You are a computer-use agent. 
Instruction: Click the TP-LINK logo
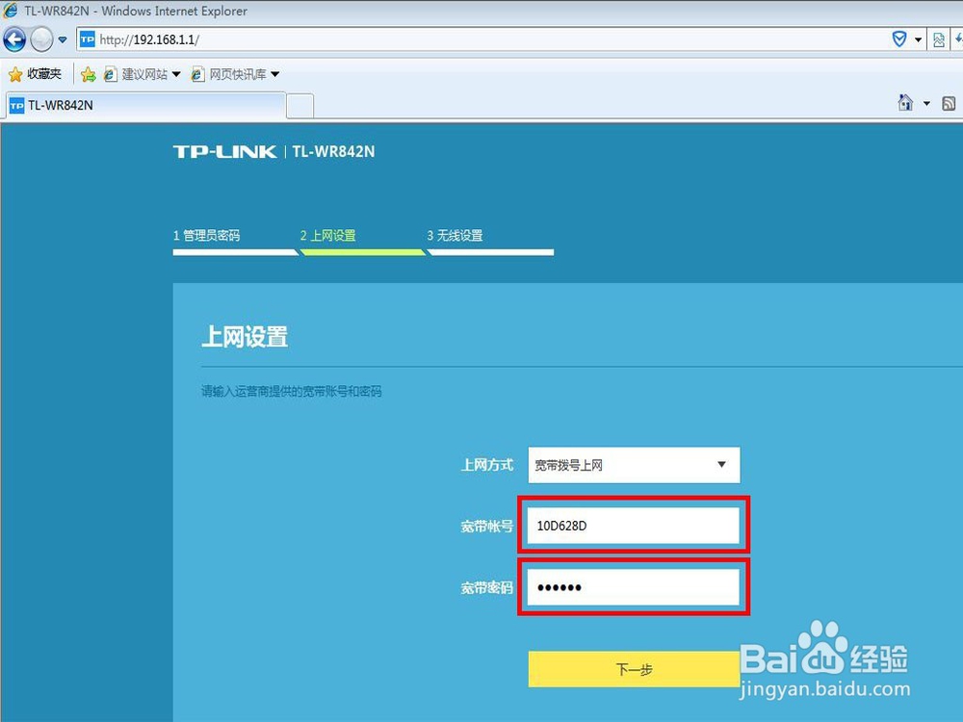pos(224,152)
